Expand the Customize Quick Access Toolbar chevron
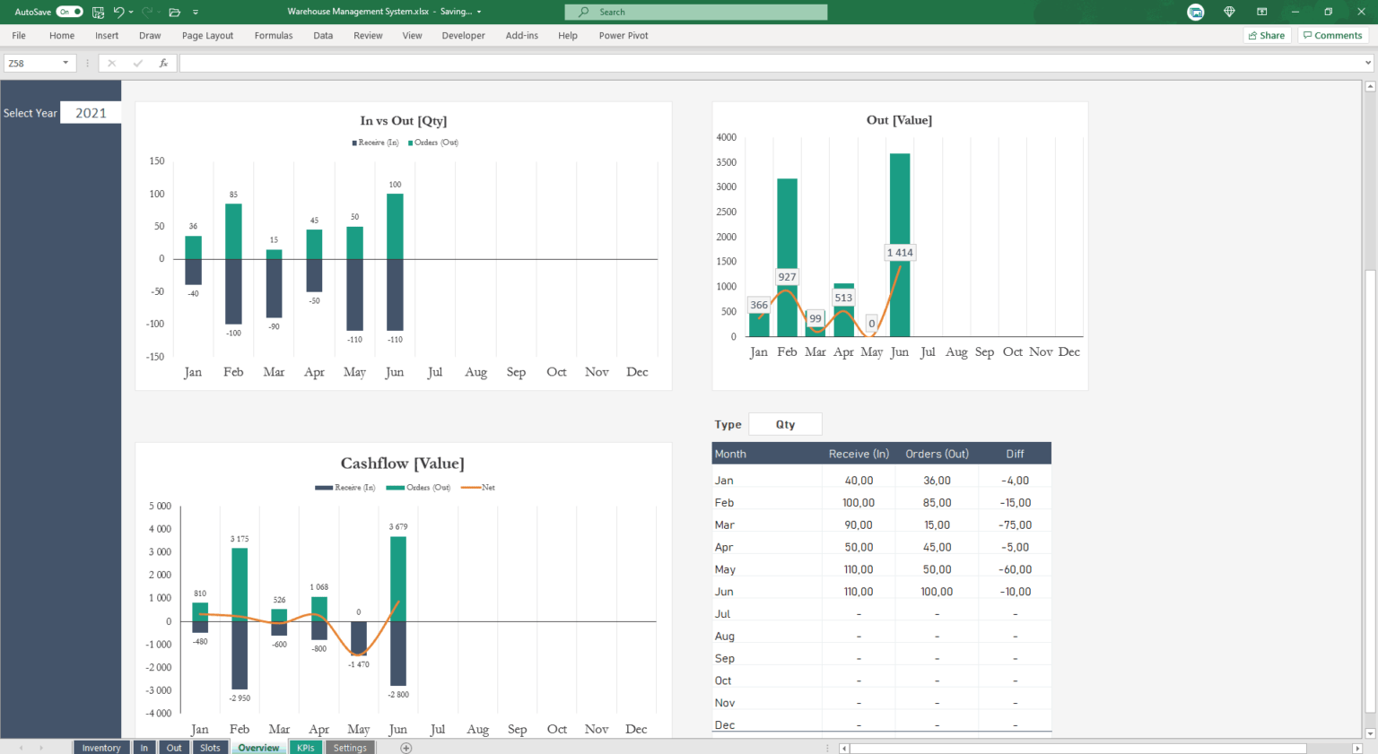Screen dimensions: 1378x754 (x=196, y=12)
